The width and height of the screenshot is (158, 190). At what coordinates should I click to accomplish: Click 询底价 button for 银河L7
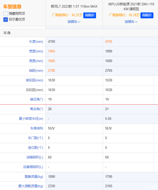pyautogui.click(x=90, y=15)
